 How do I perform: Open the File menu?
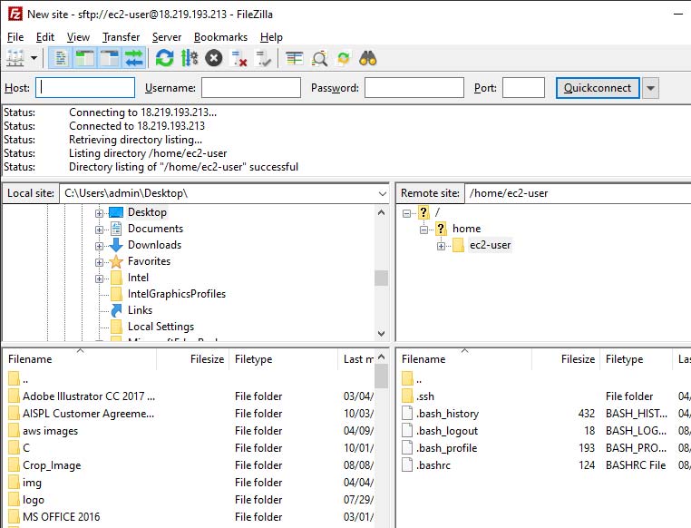point(15,37)
